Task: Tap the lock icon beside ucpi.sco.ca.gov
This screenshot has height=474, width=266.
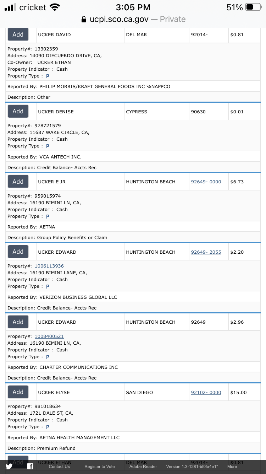Action: click(84, 19)
